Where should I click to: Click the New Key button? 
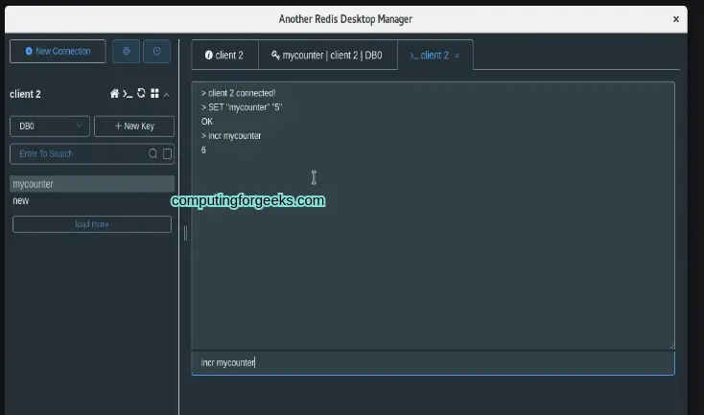point(134,127)
